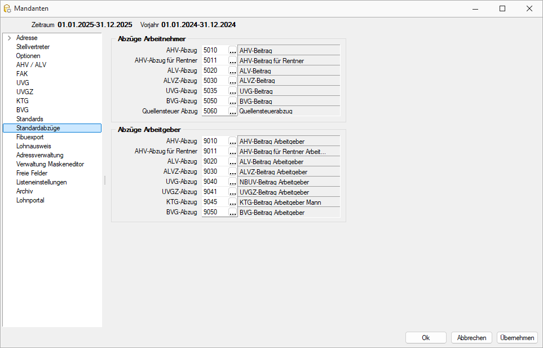This screenshot has width=543, height=348.
Task: Open lookup button for code 5011
Action: [233, 60]
